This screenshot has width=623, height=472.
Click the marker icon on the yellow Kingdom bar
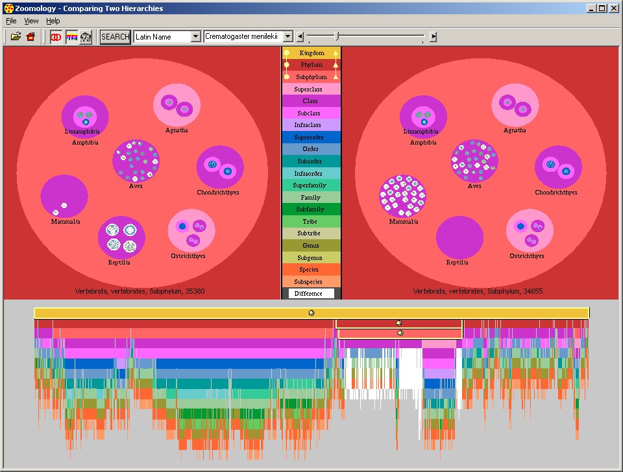(311, 313)
